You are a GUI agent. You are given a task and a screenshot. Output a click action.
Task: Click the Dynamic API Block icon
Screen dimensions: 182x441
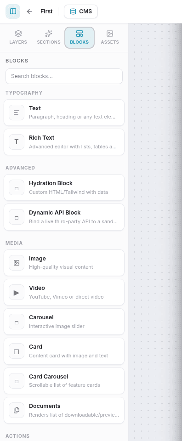click(x=17, y=217)
